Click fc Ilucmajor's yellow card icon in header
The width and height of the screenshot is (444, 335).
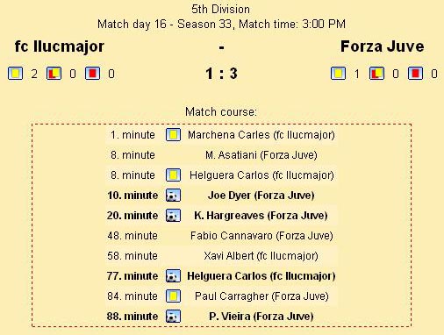pyautogui.click(x=15, y=73)
